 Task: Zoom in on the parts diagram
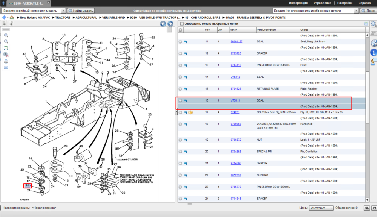coord(6,35)
